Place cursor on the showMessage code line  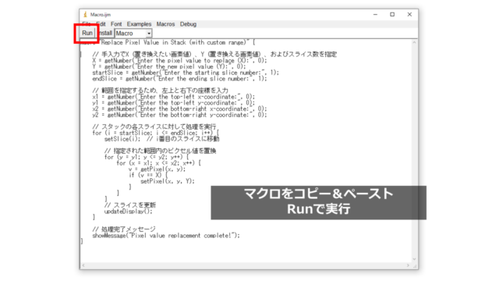pos(166,236)
